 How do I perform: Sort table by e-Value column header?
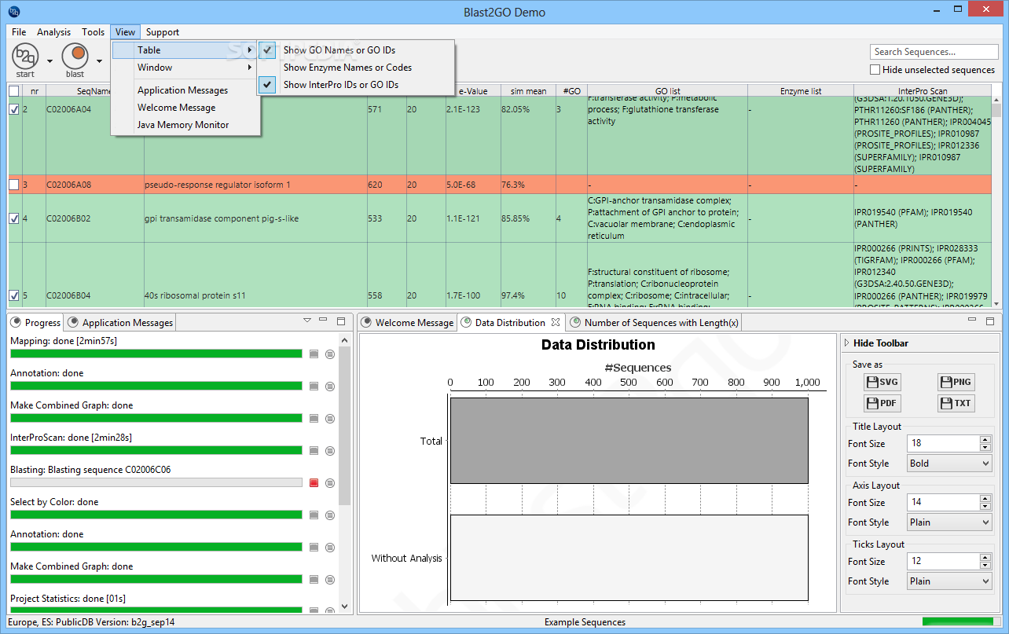tap(472, 91)
